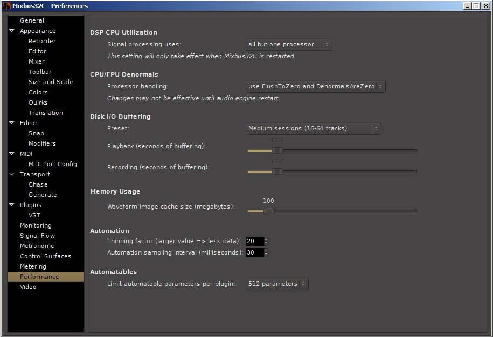Image resolution: width=493 pixels, height=337 pixels.
Task: Open the Mixer appearance page
Action: [37, 61]
